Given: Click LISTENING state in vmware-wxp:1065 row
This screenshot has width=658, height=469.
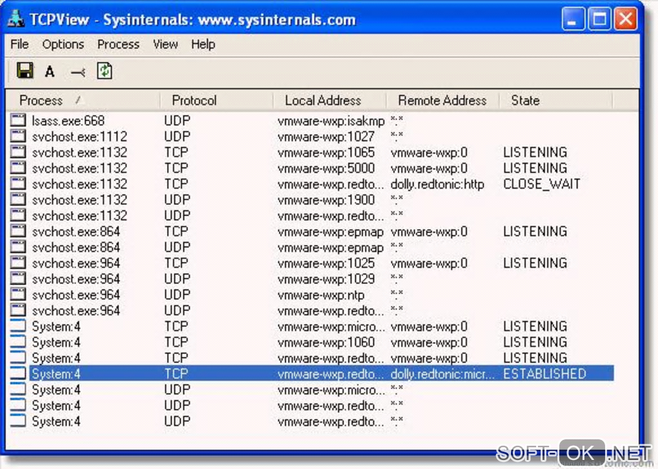Looking at the screenshot, I should click(535, 152).
